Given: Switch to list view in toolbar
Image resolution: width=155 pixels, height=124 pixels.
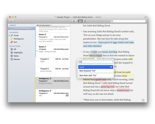Looking at the screenshot, I should [74, 21].
